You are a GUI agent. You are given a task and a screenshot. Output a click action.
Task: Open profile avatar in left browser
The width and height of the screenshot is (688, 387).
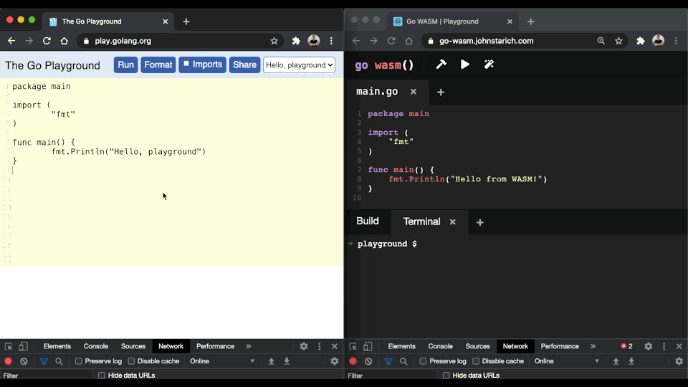tap(314, 41)
